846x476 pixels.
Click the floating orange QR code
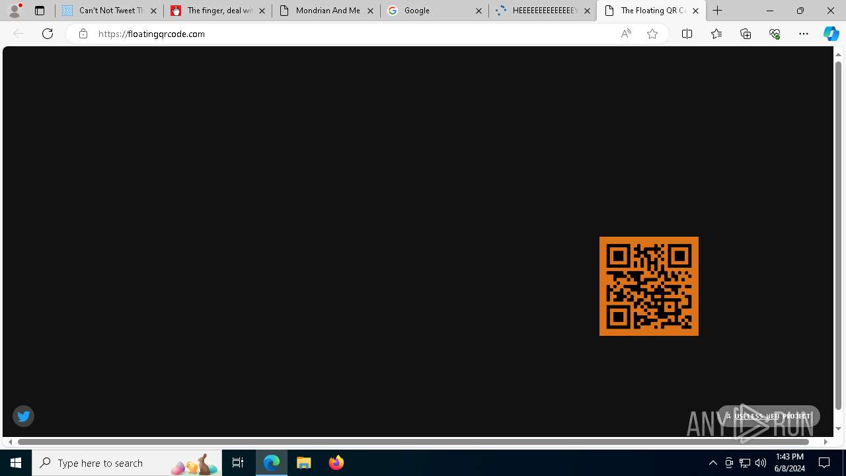click(648, 286)
